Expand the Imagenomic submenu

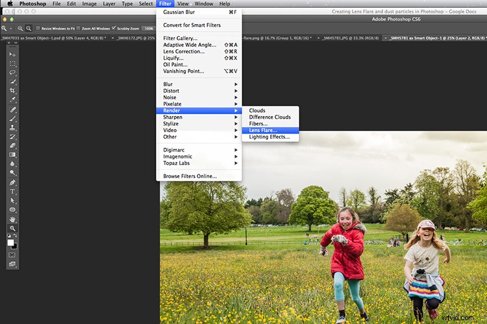pyautogui.click(x=199, y=157)
